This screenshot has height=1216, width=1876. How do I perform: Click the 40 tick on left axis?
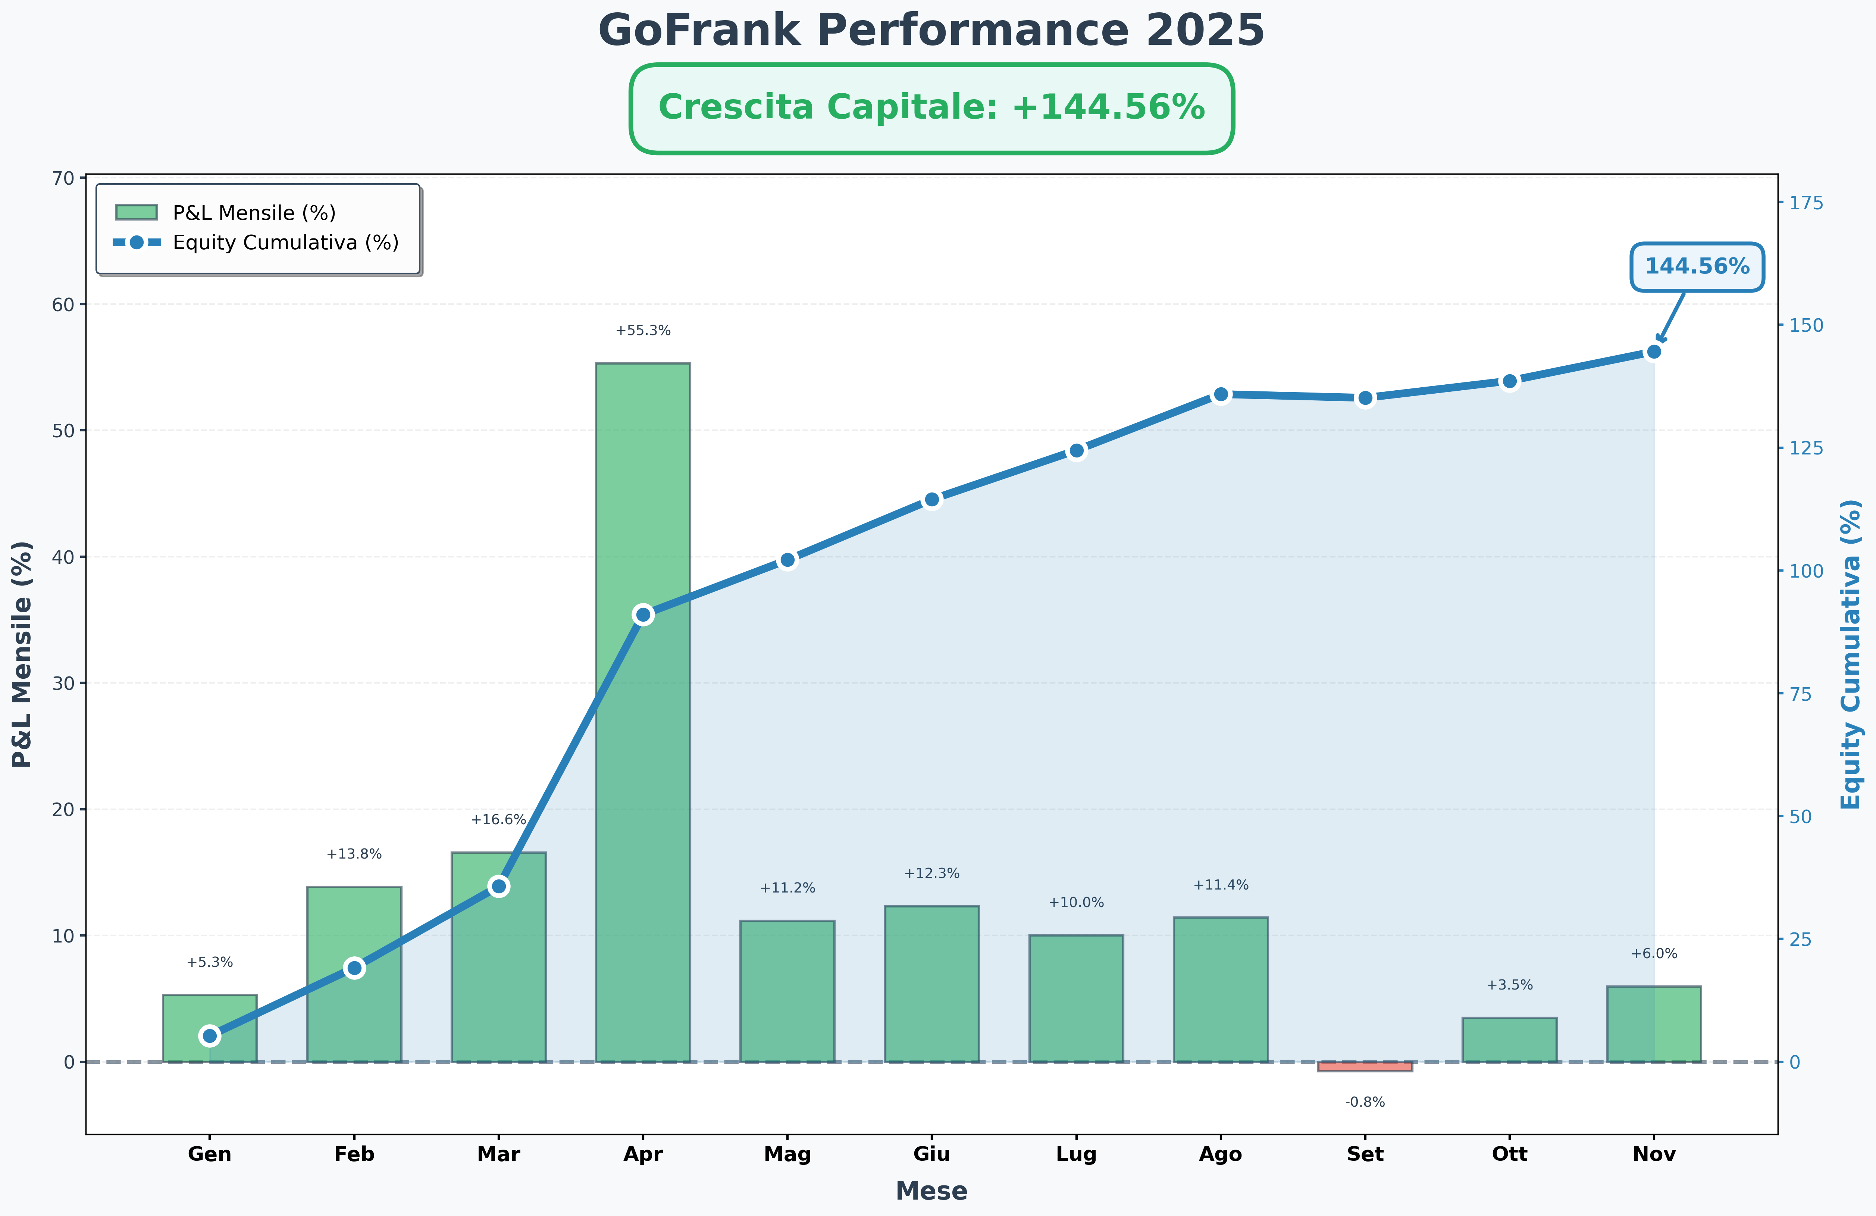pos(63,557)
